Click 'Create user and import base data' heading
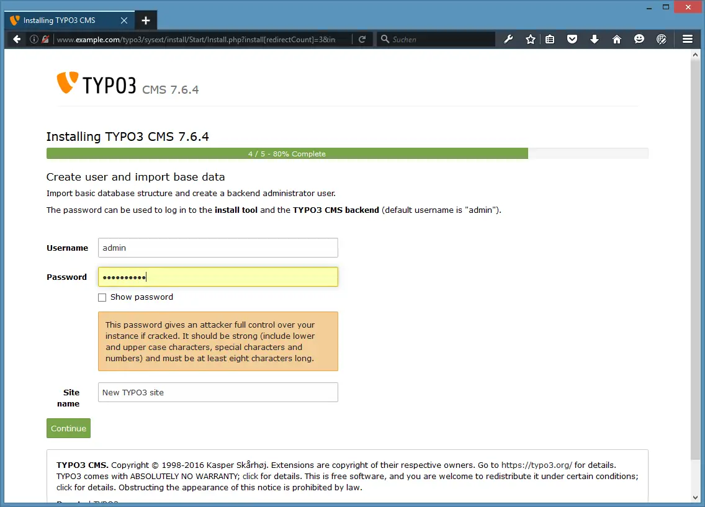The height and width of the screenshot is (507, 705). pyautogui.click(x=135, y=177)
